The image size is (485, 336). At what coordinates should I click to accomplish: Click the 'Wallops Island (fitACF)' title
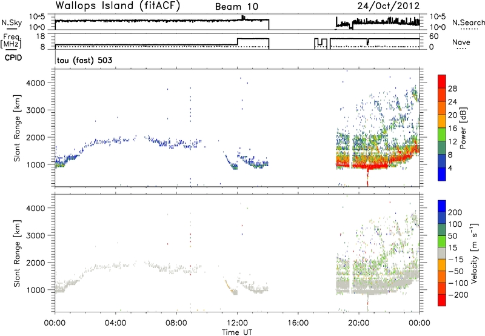pos(118,5)
